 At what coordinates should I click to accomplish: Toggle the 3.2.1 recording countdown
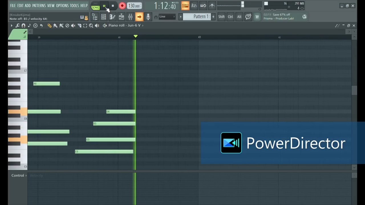[194, 6]
